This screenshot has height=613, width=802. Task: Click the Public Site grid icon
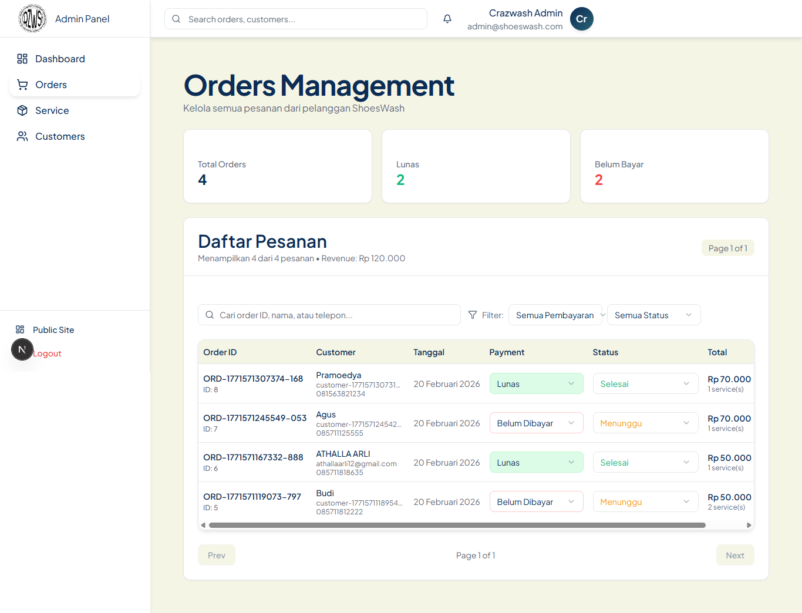click(x=20, y=329)
